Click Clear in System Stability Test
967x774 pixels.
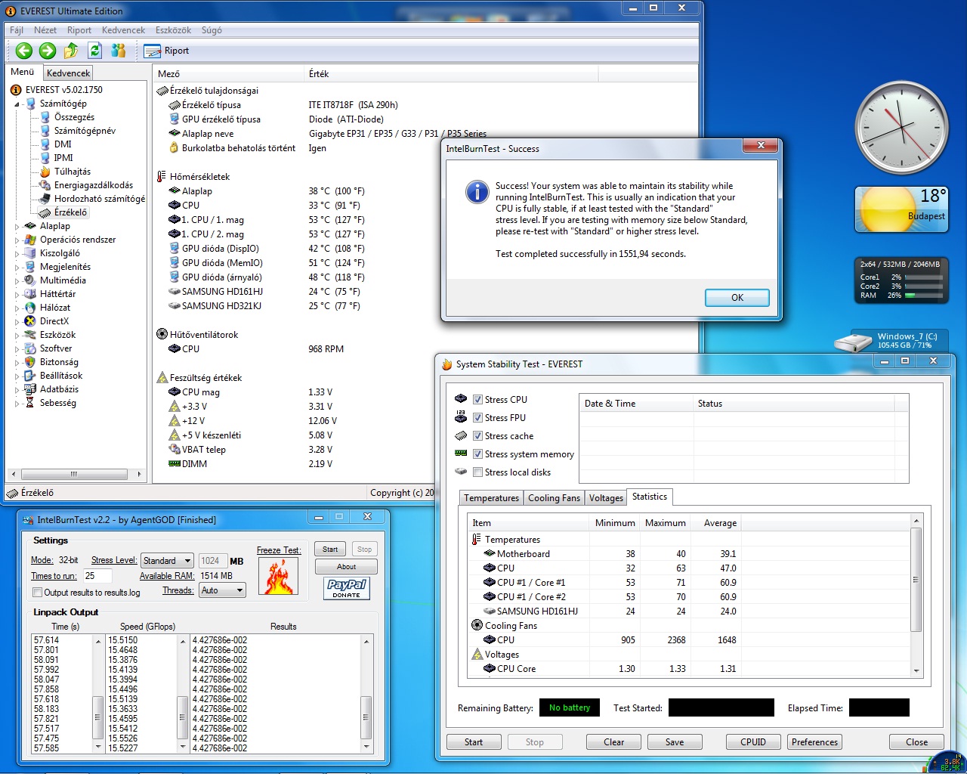tap(613, 742)
